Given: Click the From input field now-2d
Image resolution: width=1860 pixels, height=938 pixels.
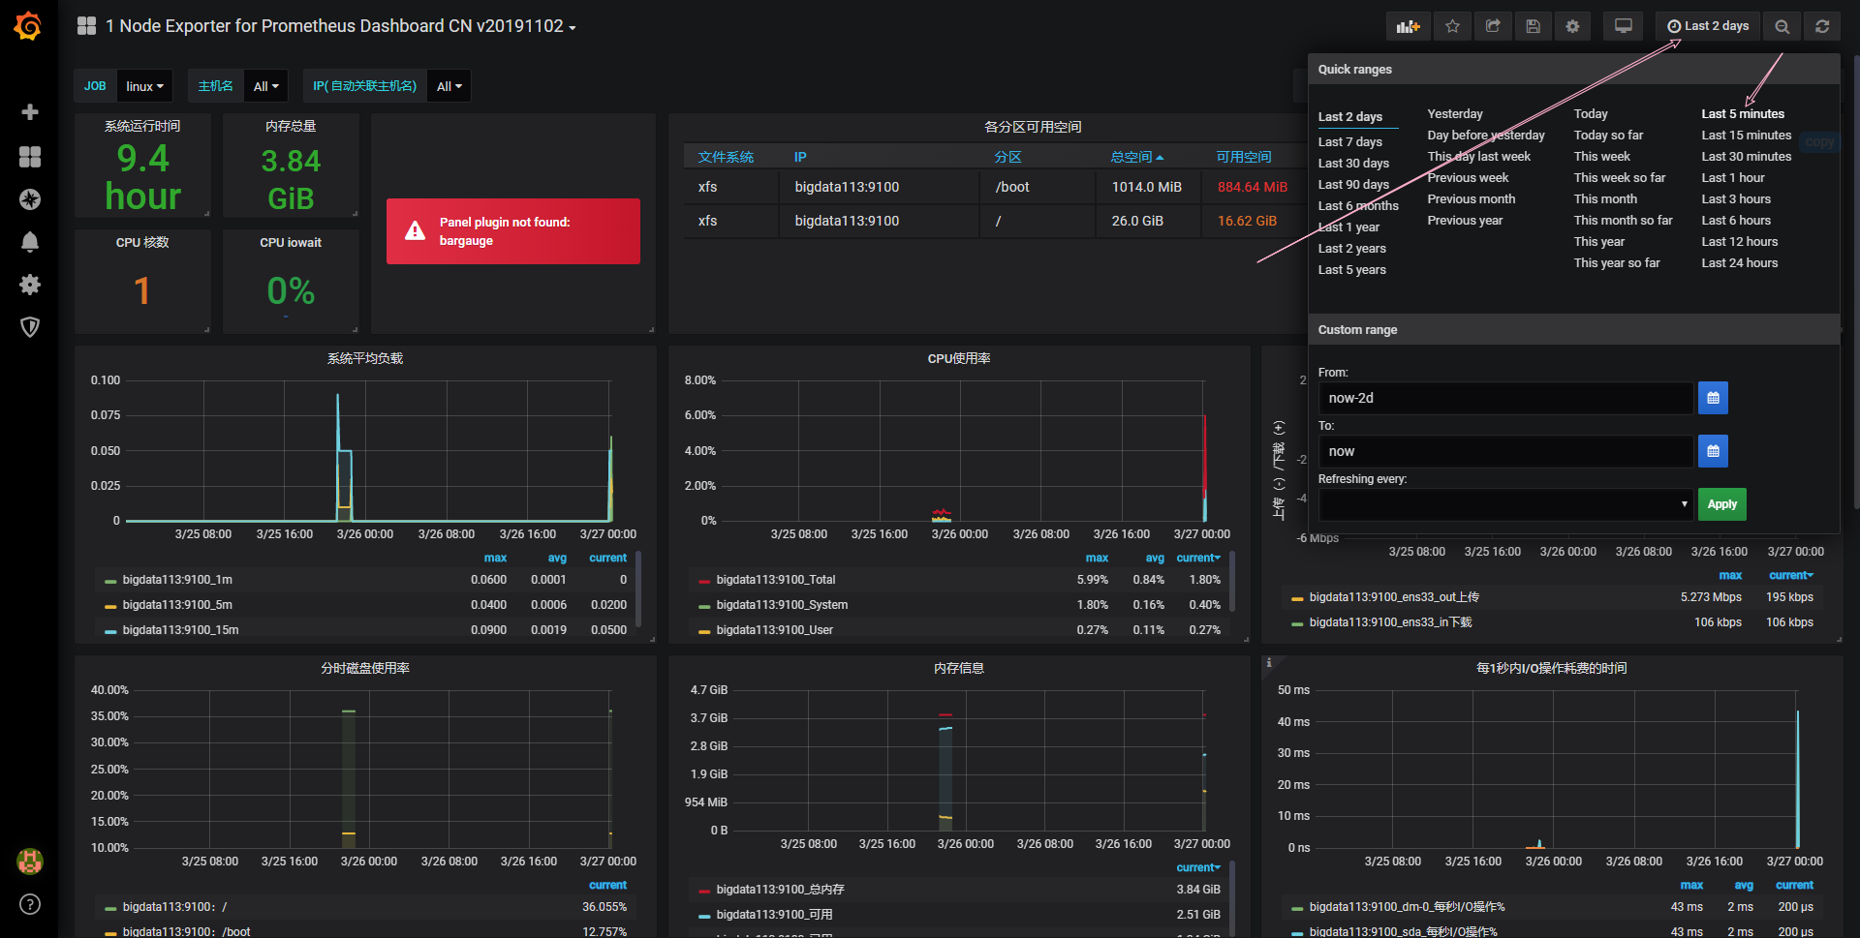Looking at the screenshot, I should pos(1505,398).
